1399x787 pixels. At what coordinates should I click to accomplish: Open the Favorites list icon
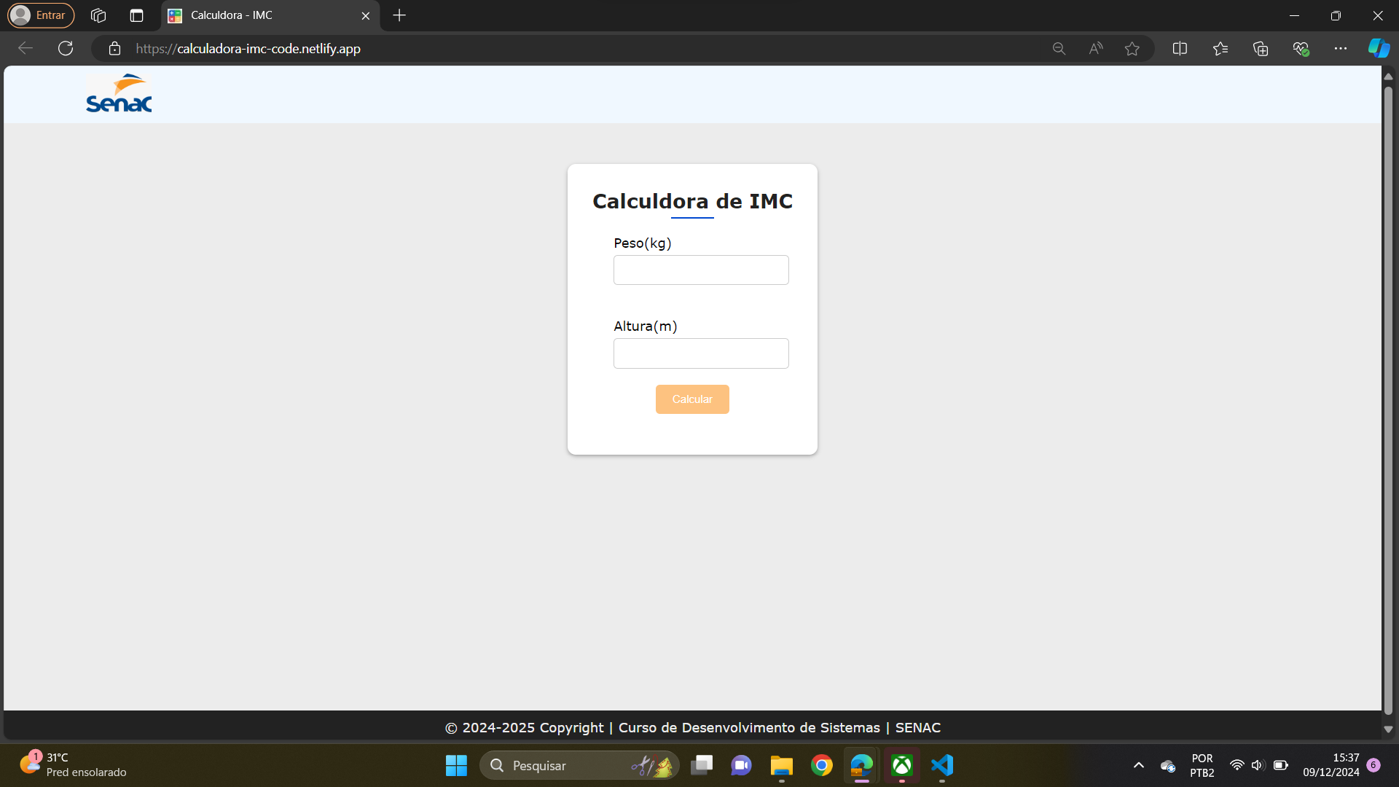pos(1220,49)
